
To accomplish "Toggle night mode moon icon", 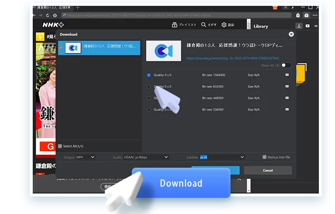I will (x=293, y=8).
